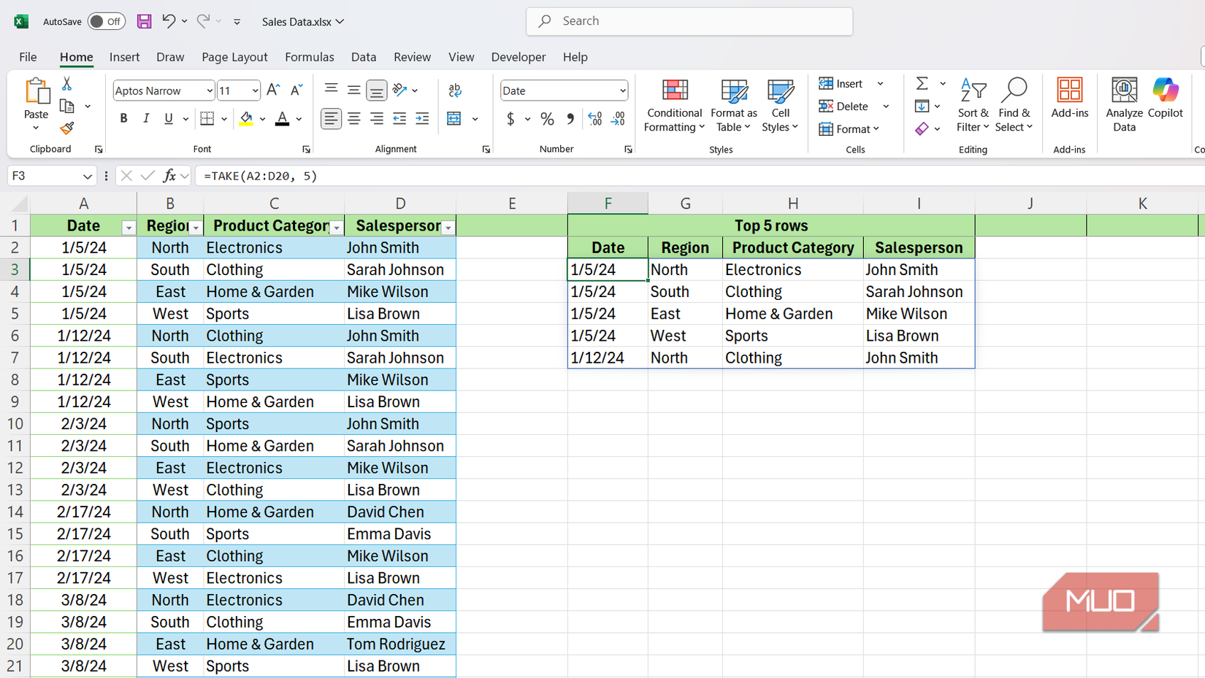This screenshot has height=678, width=1205.
Task: Open Find & Select options
Action: [x=1014, y=106]
